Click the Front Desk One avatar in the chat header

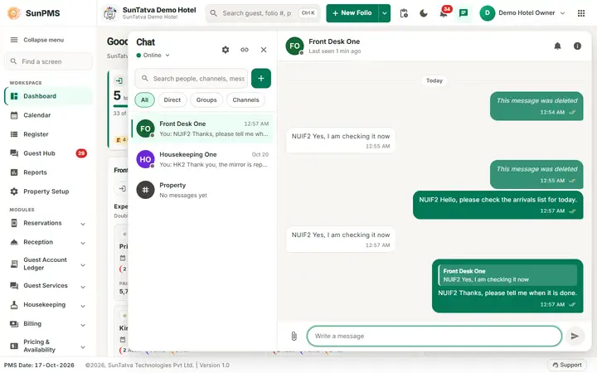[x=294, y=46]
